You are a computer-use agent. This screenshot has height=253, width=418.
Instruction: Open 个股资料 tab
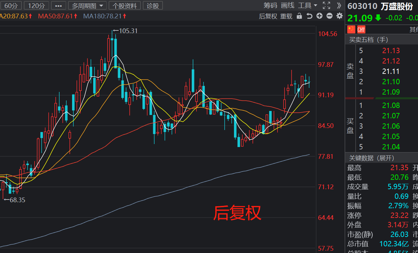(125, 5)
